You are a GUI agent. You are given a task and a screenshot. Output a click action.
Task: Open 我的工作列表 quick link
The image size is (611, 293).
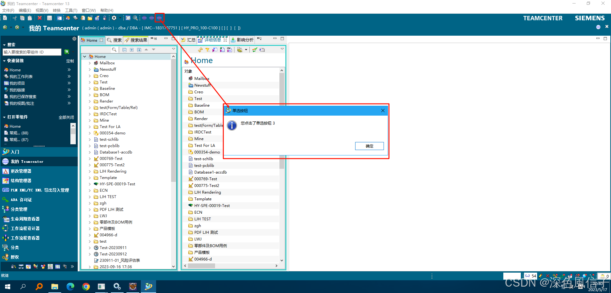[x=21, y=76]
